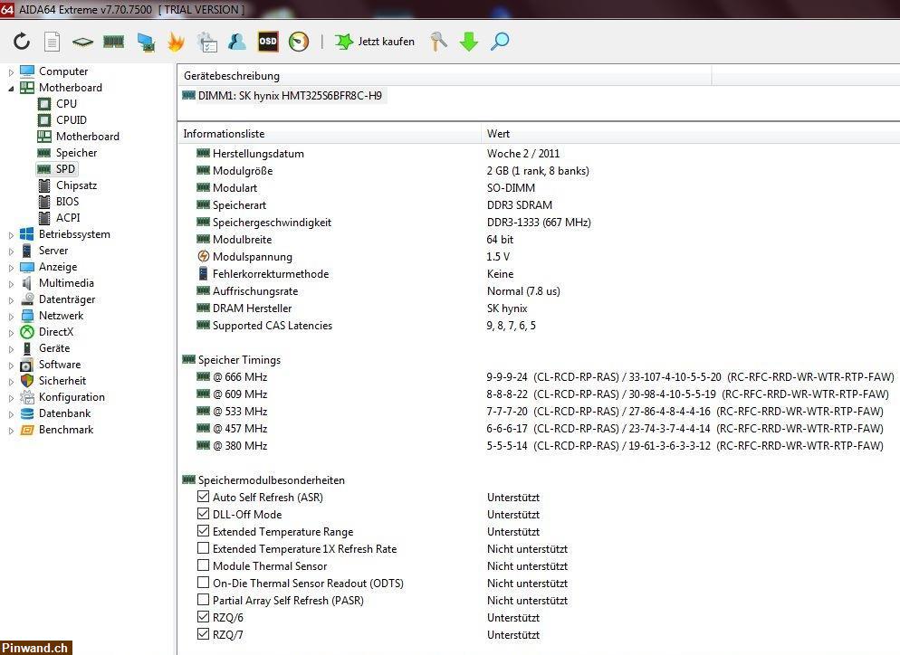Click the Jetzt kaufen button
Viewport: 900px width, 655px height.
coord(375,42)
